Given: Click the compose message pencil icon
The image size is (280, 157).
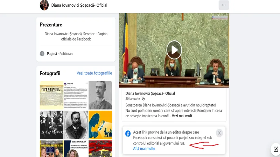Looking at the screenshot, I should [275, 149].
